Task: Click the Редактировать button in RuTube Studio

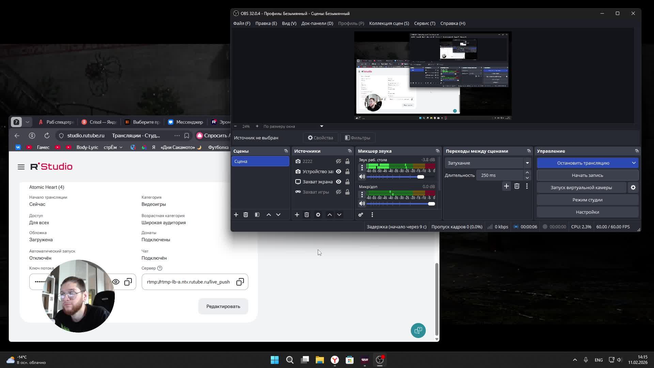Action: (223, 306)
